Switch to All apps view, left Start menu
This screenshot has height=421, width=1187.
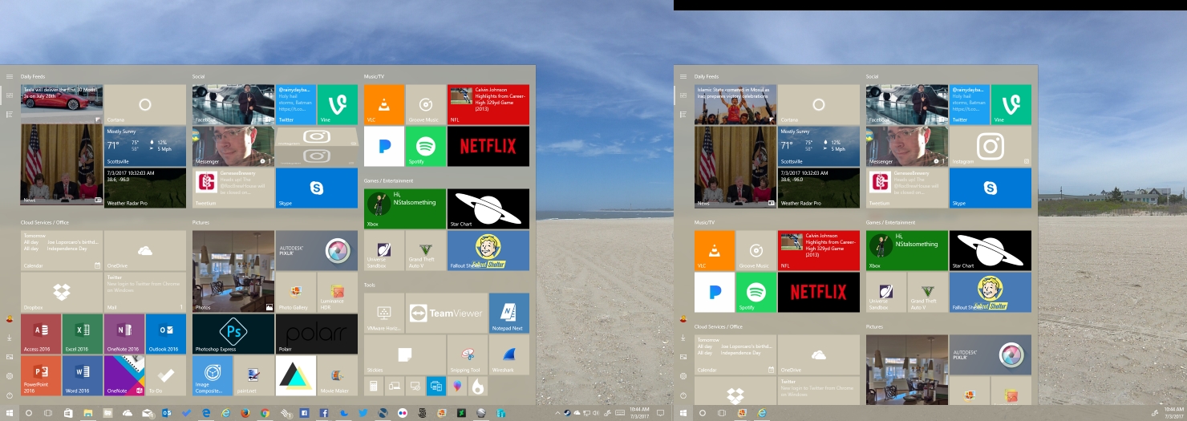coord(10,115)
